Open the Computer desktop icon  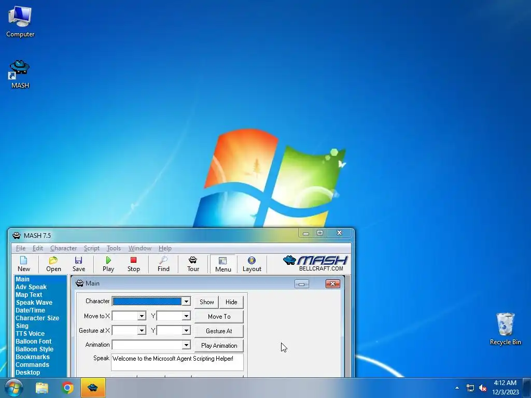tap(20, 21)
